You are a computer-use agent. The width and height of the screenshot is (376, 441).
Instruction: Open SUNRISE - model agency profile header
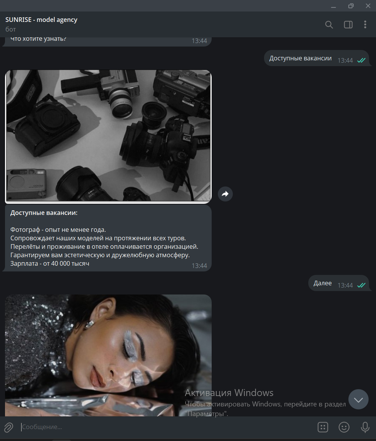click(x=41, y=19)
